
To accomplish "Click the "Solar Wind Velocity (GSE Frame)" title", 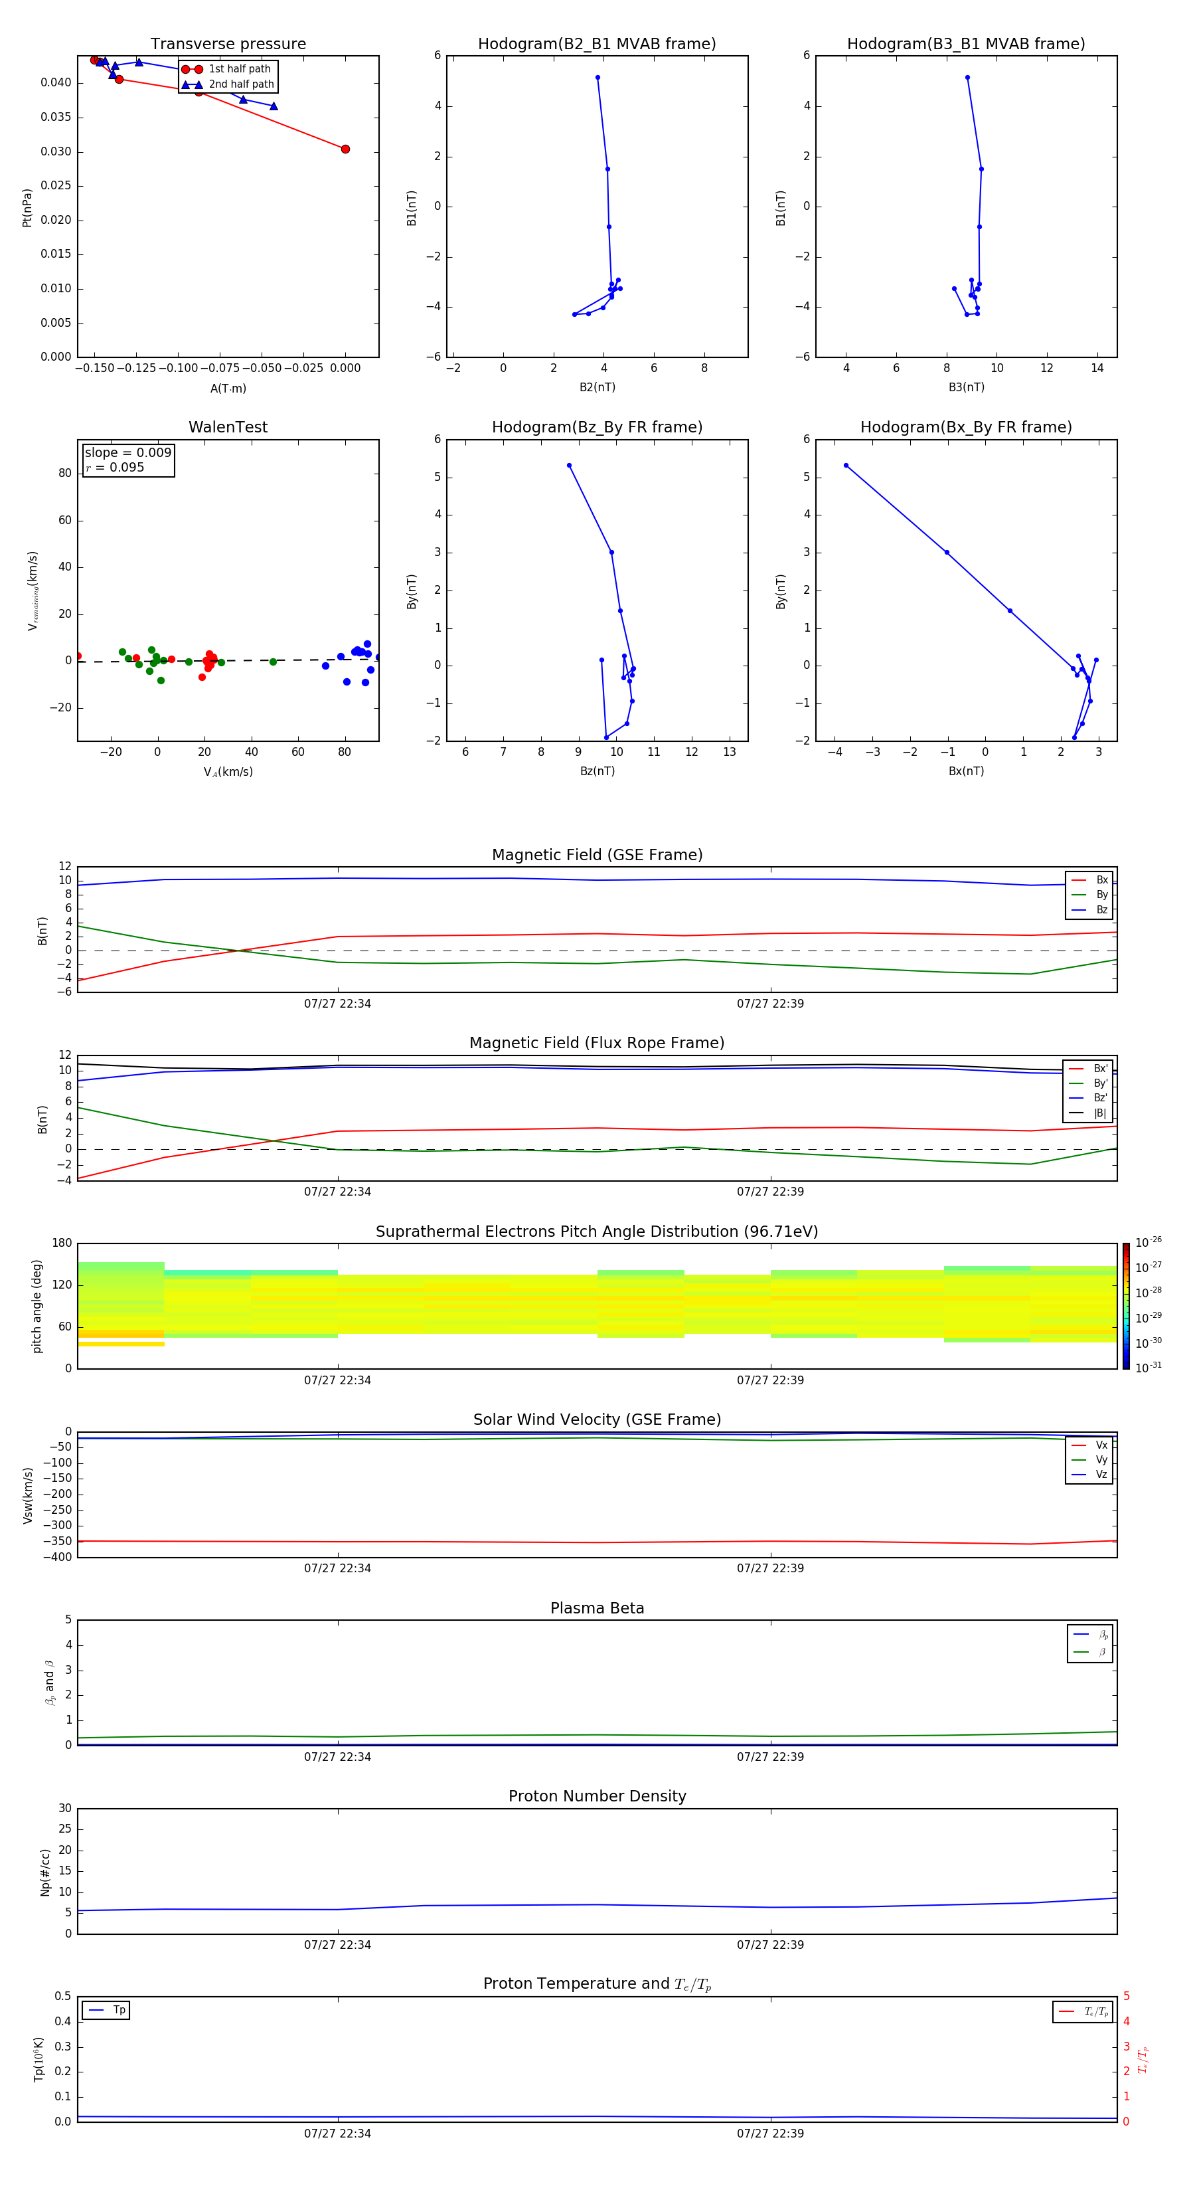I will pyautogui.click(x=597, y=1420).
